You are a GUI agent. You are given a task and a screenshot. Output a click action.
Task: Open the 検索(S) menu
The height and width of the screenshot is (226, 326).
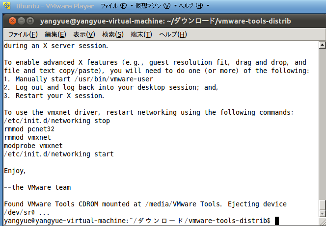pyautogui.click(x=113, y=34)
